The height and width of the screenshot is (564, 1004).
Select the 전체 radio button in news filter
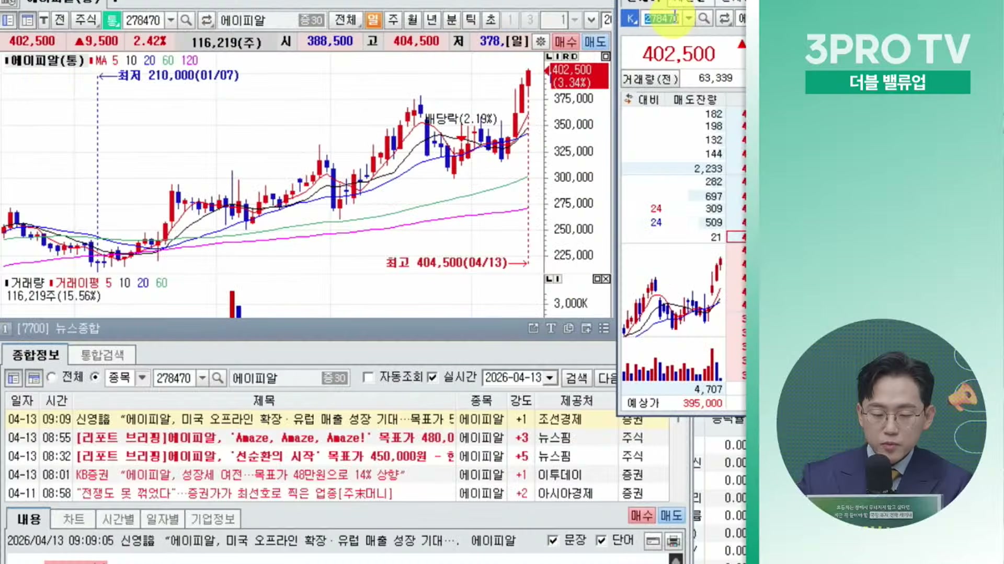pyautogui.click(x=51, y=377)
